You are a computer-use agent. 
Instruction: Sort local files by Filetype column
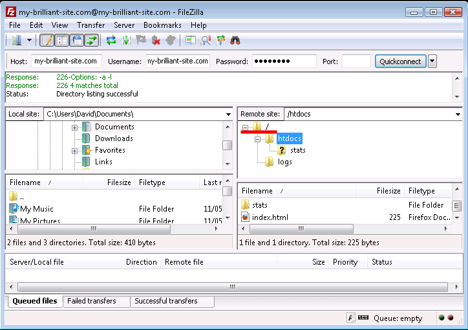167,182
